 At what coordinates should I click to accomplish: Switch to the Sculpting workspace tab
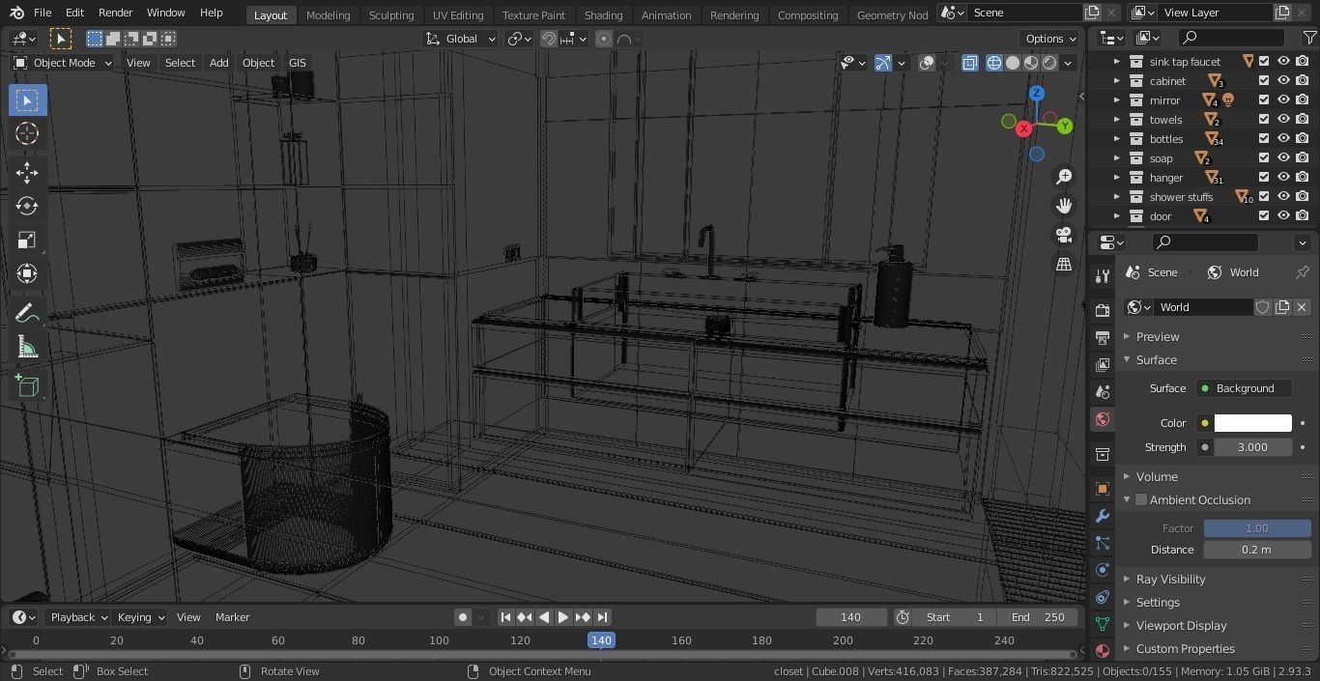click(x=391, y=14)
